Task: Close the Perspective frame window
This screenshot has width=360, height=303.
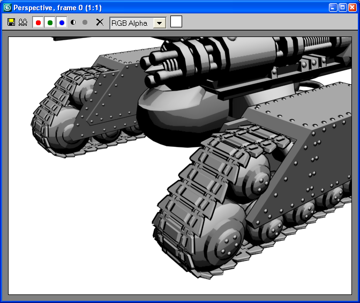Action: [x=352, y=8]
